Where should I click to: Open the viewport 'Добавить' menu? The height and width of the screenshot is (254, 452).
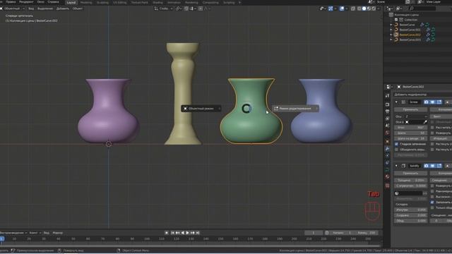coord(63,8)
